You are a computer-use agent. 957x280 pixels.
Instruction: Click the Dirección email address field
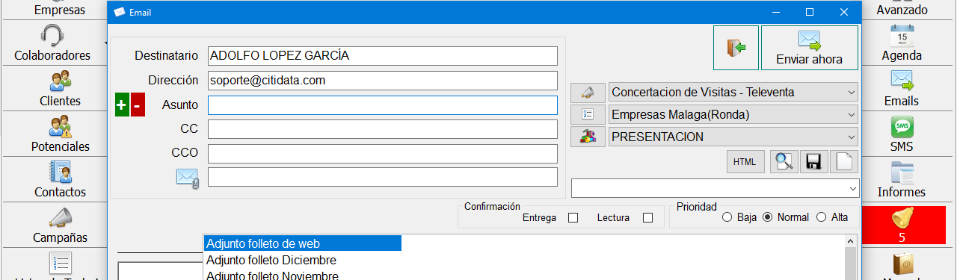click(x=383, y=81)
